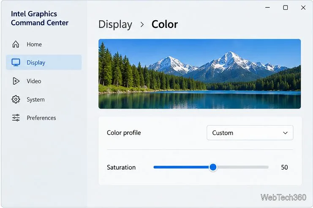Click the mountain lake preview image
This screenshot has width=313, height=208.
pyautogui.click(x=200, y=74)
